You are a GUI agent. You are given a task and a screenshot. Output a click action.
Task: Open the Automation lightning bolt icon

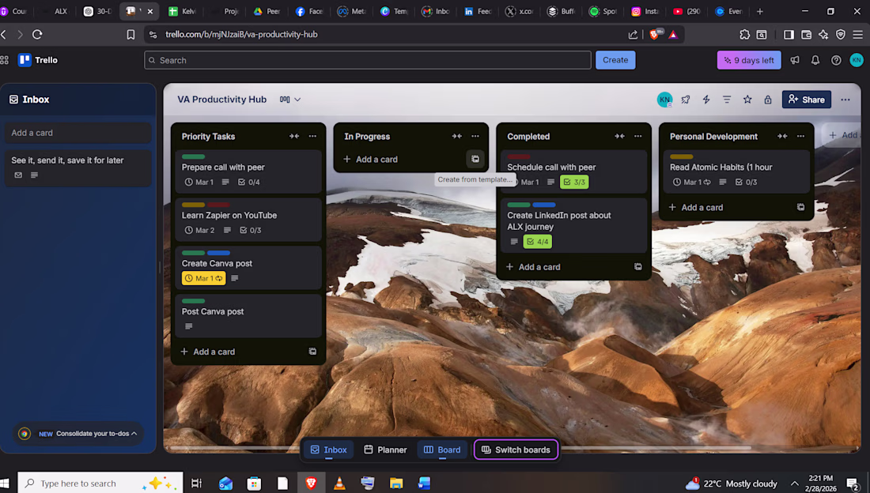705,100
